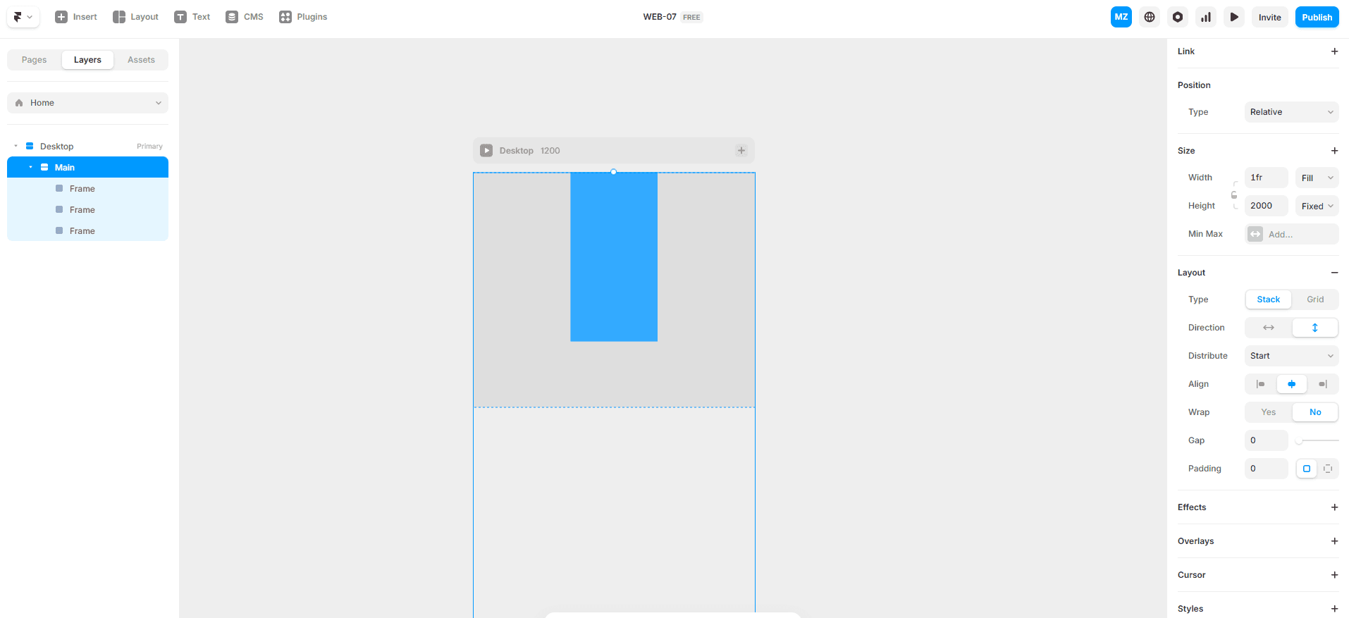Open the Home page dropdown
The image size is (1349, 618).
point(87,103)
